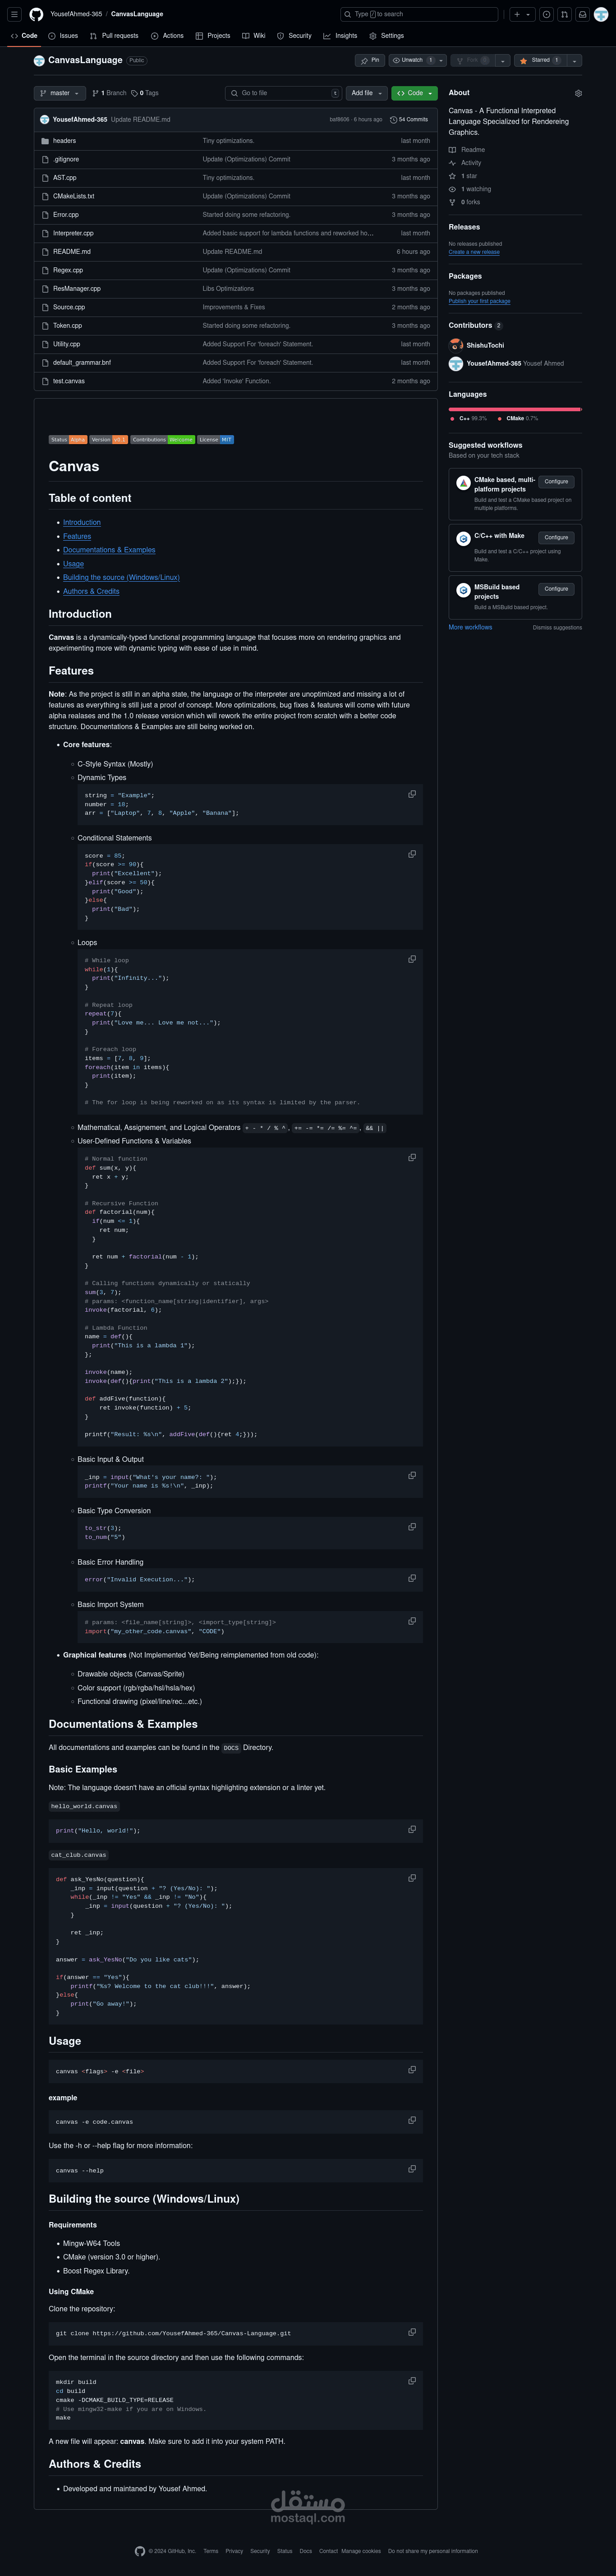
Task: Open the GitHub hamburger navigation menu
Action: (14, 14)
